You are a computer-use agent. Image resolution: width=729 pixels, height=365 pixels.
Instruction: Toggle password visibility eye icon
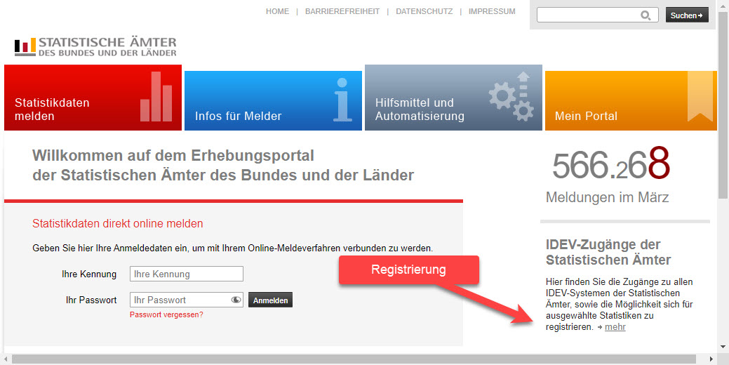click(236, 300)
